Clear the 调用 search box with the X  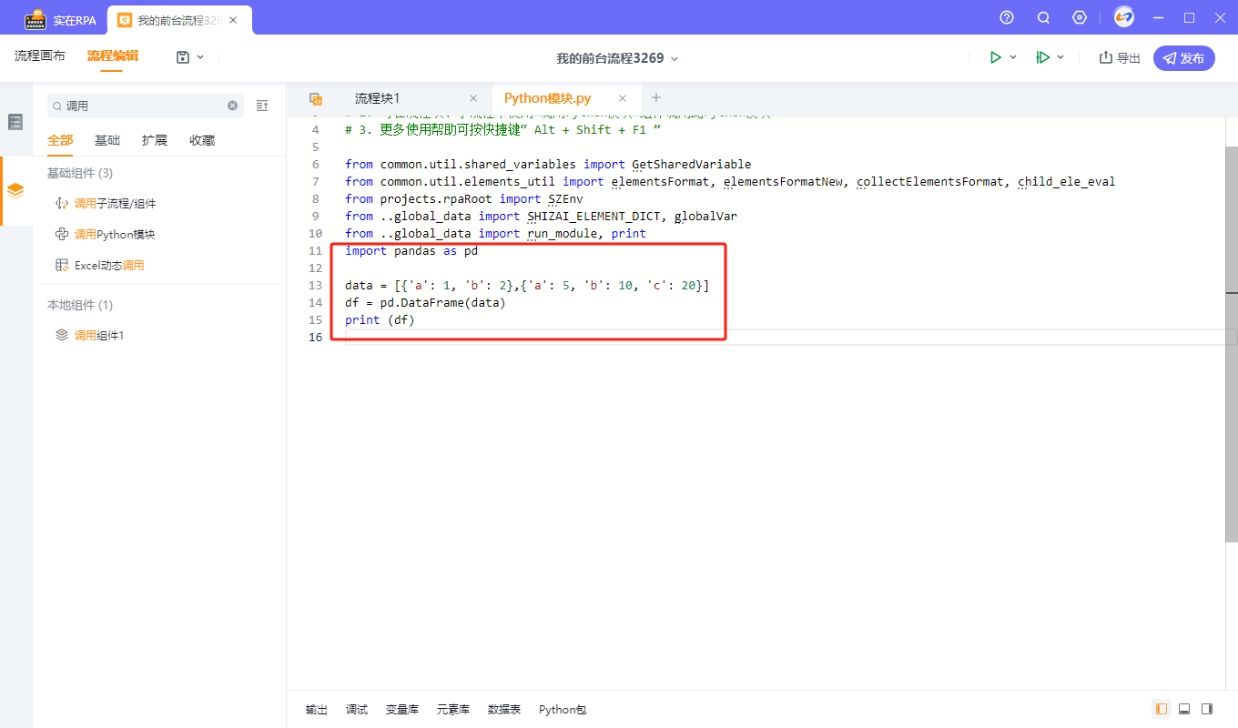[x=232, y=106]
